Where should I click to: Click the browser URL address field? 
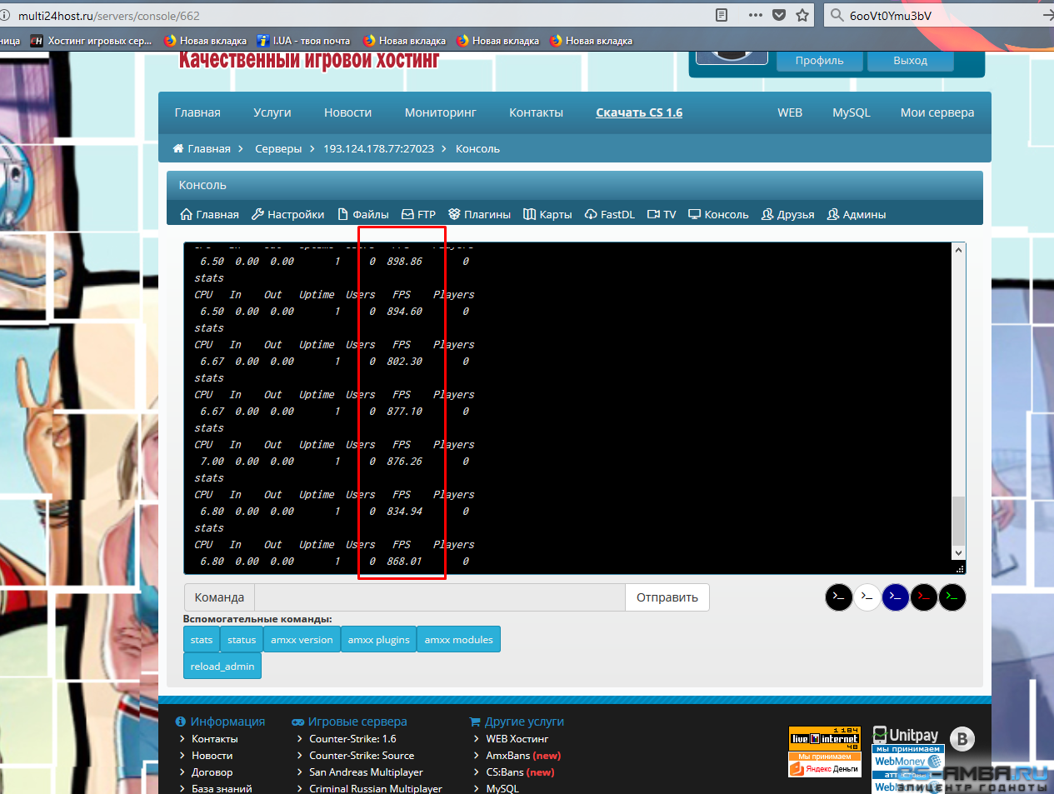pyautogui.click(x=358, y=15)
